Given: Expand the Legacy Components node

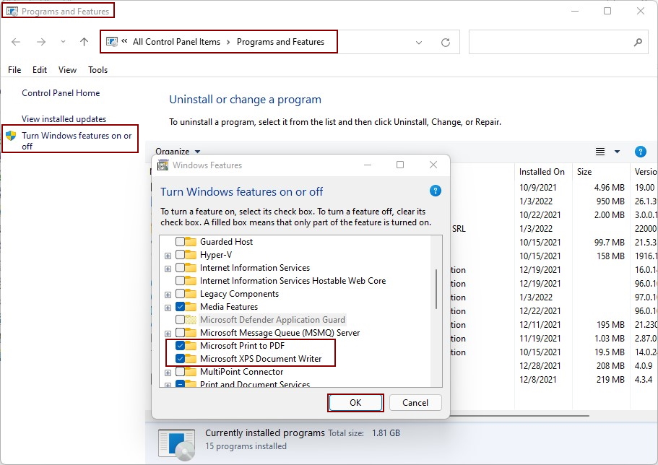Looking at the screenshot, I should point(168,295).
